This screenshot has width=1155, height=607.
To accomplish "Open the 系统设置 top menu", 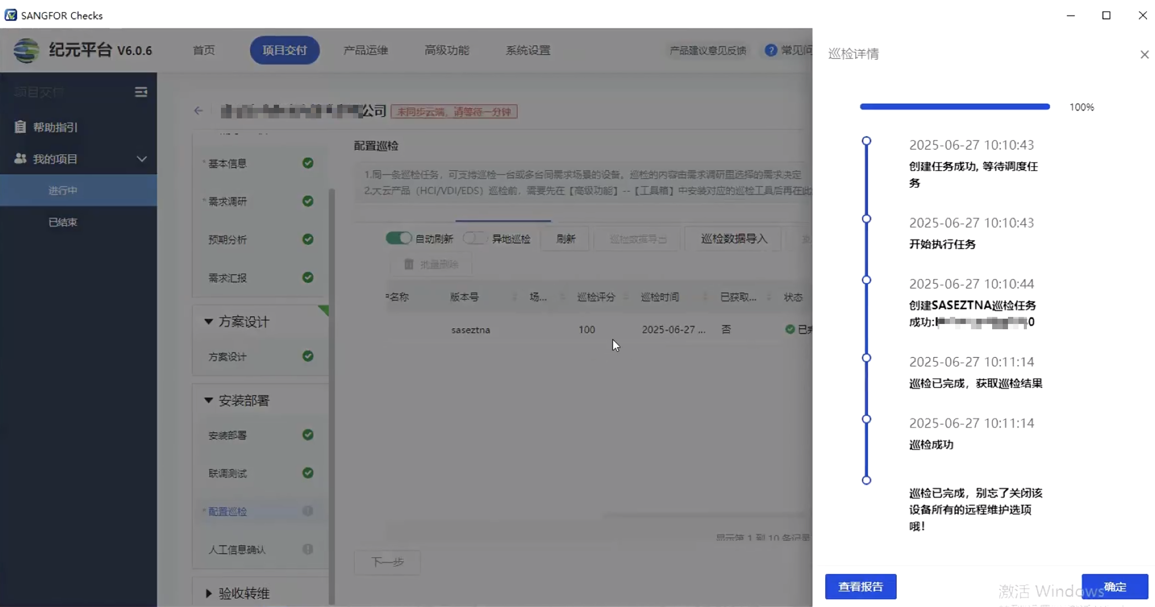I will point(528,50).
